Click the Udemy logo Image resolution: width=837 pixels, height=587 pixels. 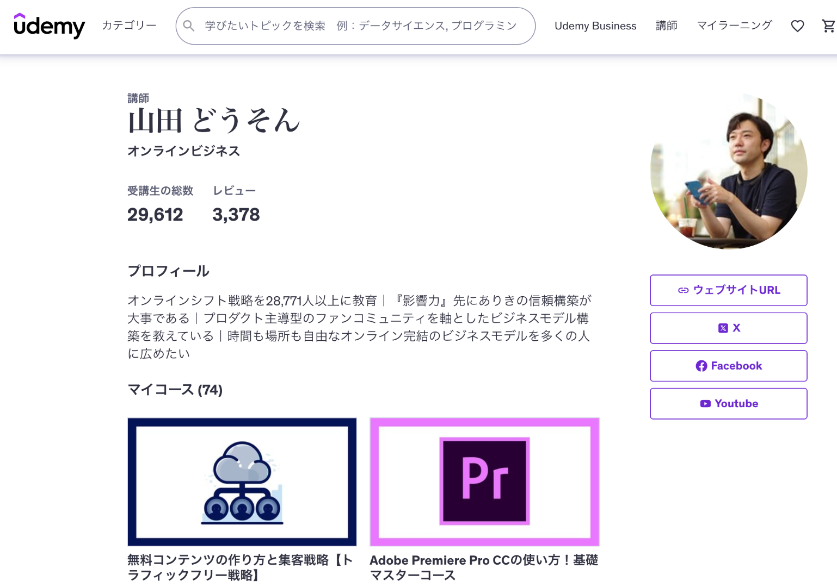[50, 26]
